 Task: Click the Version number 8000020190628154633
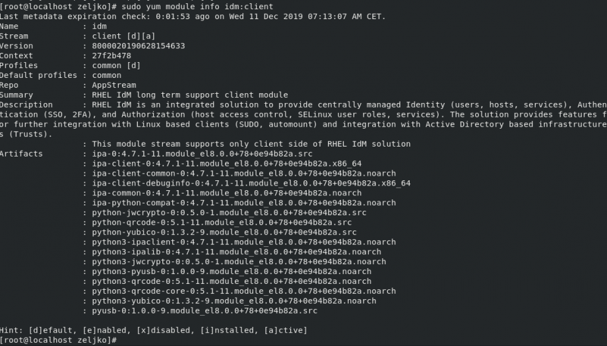138,46
